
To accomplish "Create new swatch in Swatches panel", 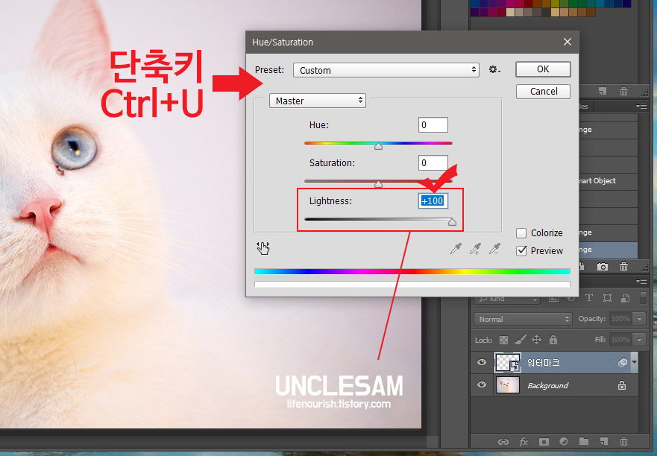I will point(603,91).
